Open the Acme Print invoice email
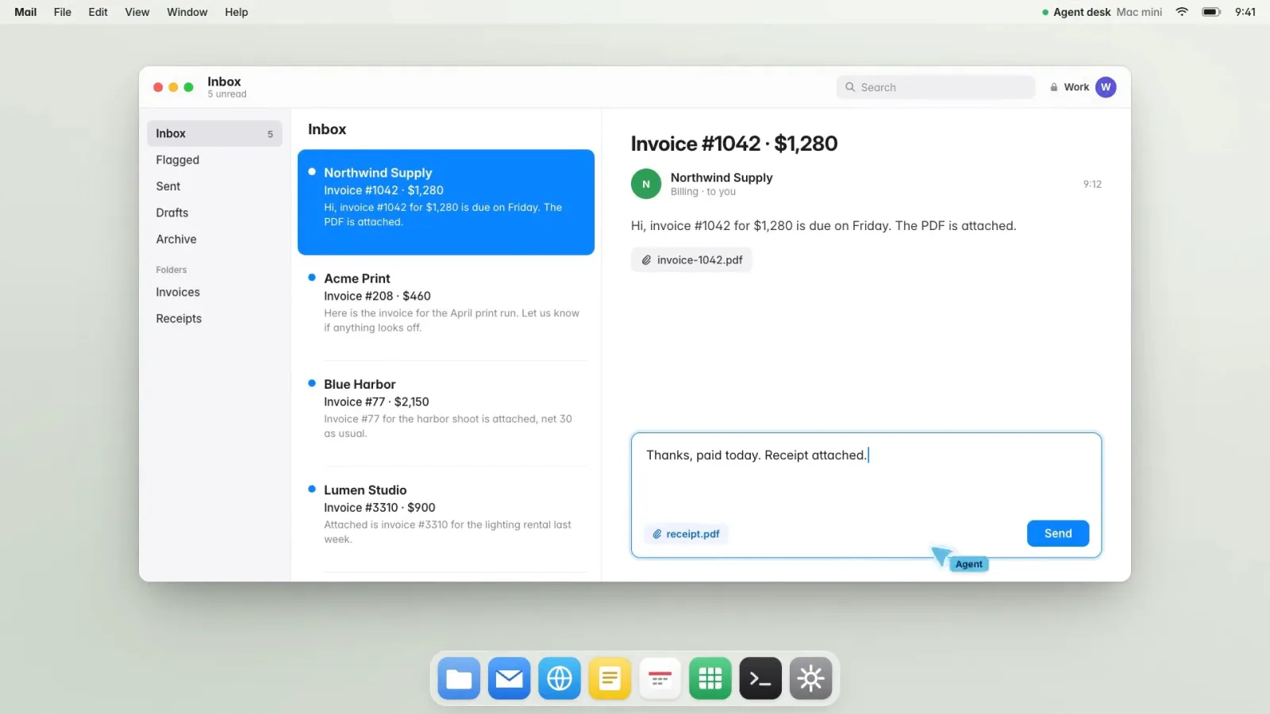Screen dimensions: 1270x714 coord(446,308)
